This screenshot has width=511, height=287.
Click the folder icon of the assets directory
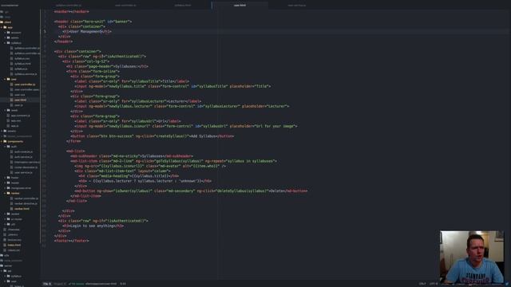coord(5,131)
